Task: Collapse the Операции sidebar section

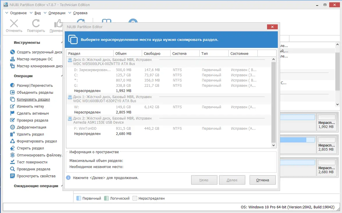Action: click(62, 76)
